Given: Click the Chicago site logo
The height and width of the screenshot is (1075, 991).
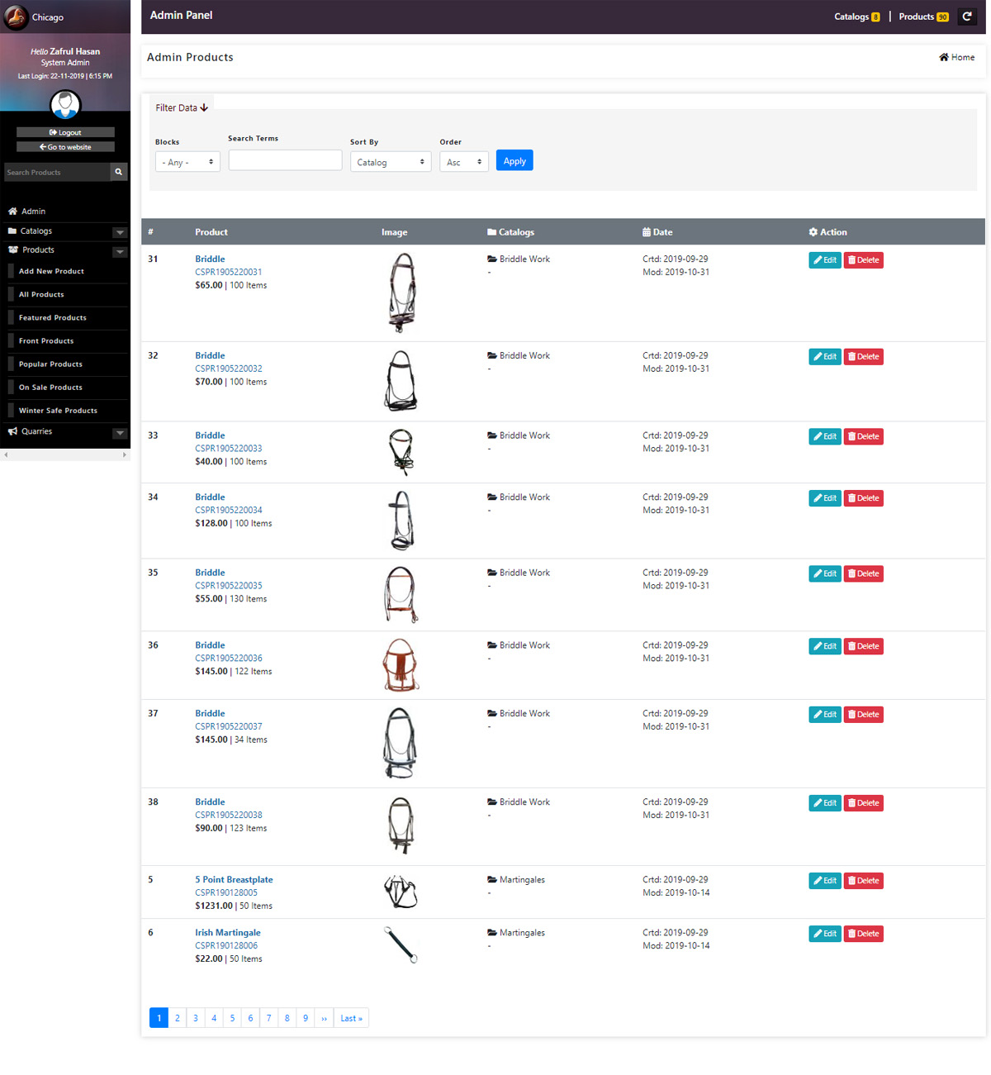Looking at the screenshot, I should click(x=17, y=17).
